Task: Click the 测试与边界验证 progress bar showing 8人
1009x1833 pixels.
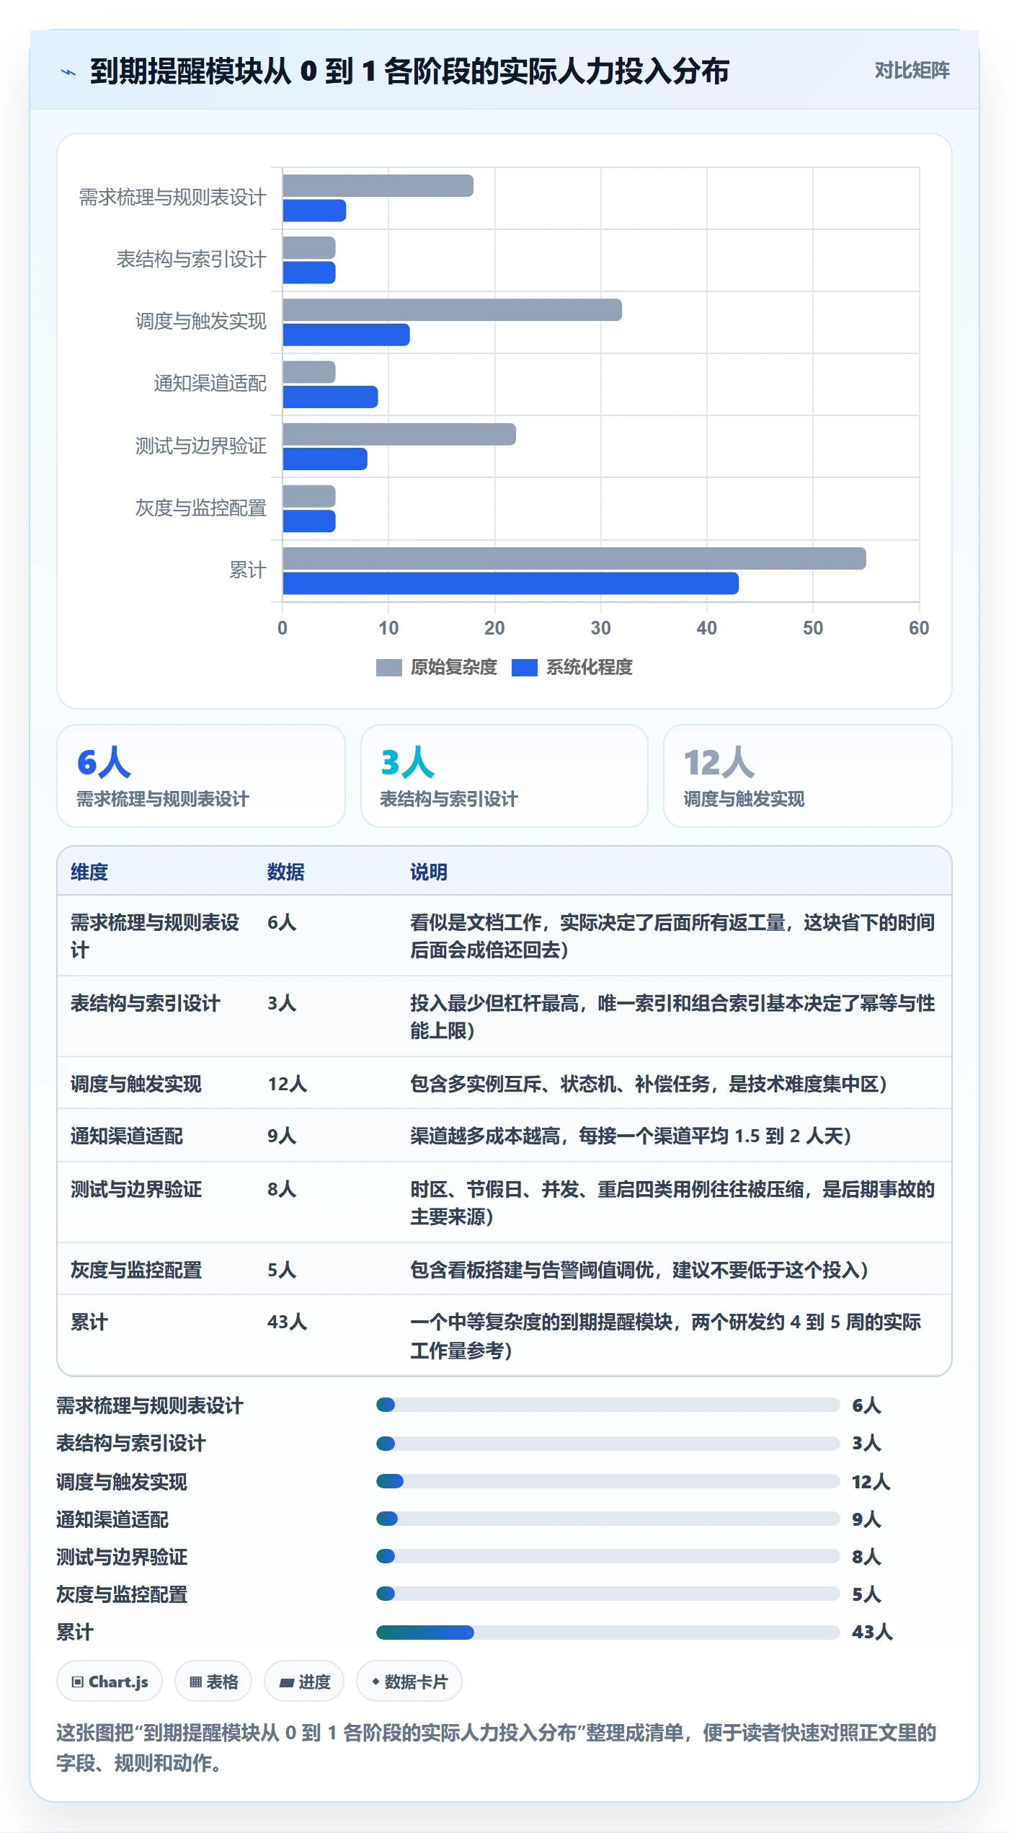Action: (x=608, y=1556)
